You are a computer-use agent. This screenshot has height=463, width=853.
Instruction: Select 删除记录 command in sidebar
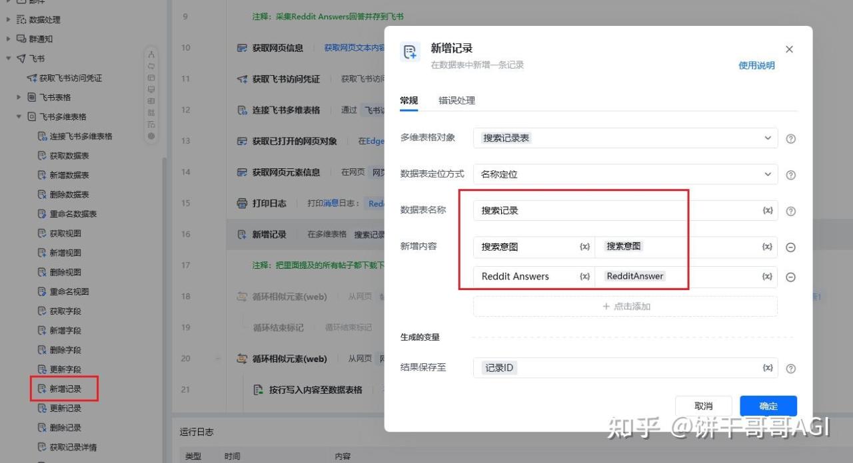coord(59,428)
